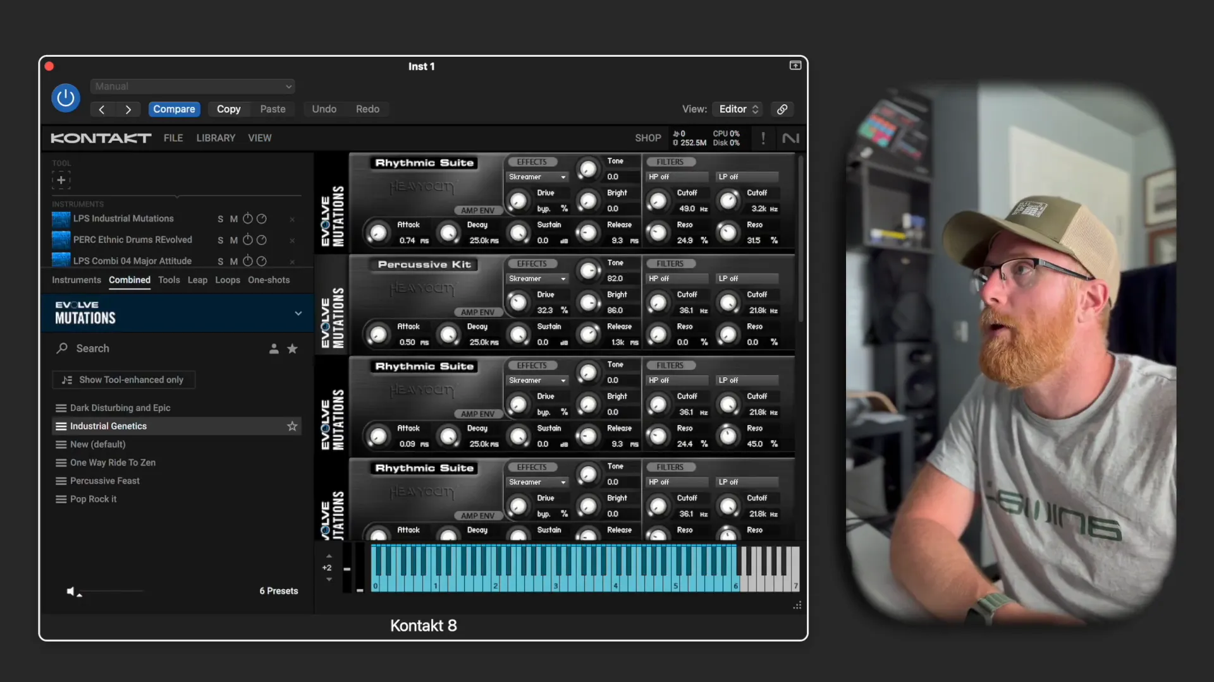The image size is (1214, 682).
Task: Click the Tone knob showing 82.0
Action: (588, 270)
